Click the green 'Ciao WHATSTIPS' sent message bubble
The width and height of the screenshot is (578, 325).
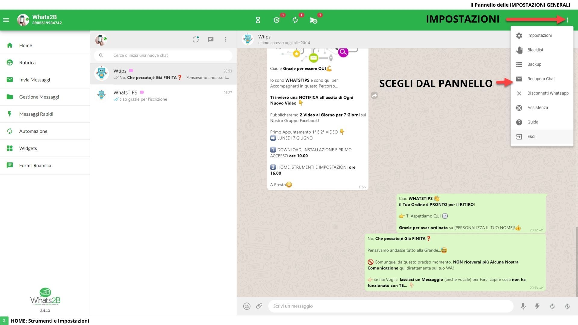coord(471,213)
